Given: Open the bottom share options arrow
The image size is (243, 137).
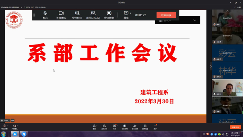Looking at the screenshot, I should [117, 126].
